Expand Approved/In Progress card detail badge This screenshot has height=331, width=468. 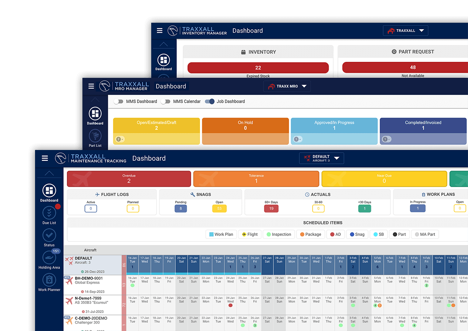[x=297, y=139]
